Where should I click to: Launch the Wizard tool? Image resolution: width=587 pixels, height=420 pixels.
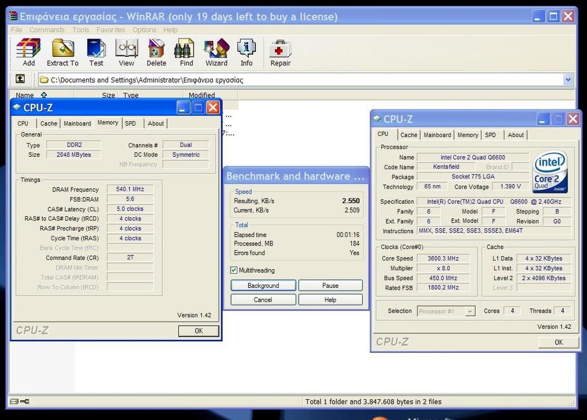tap(216, 52)
